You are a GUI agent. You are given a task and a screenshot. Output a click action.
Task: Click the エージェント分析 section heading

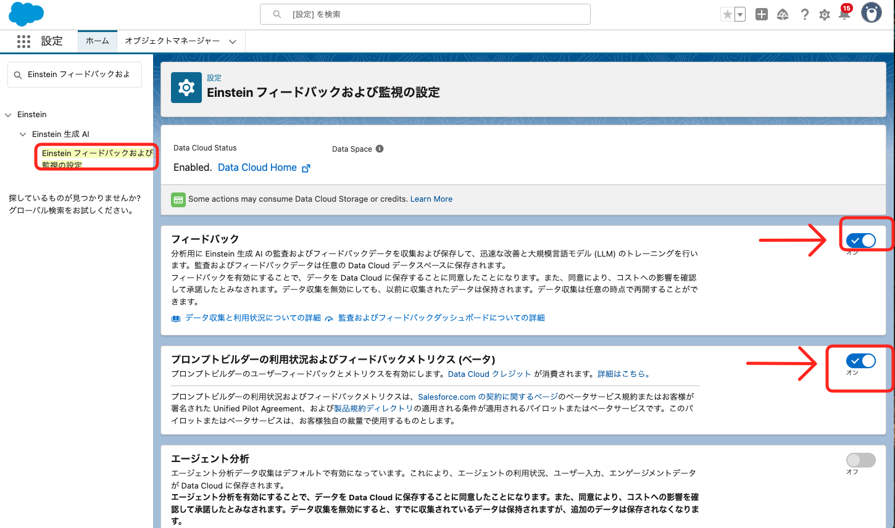pos(210,459)
